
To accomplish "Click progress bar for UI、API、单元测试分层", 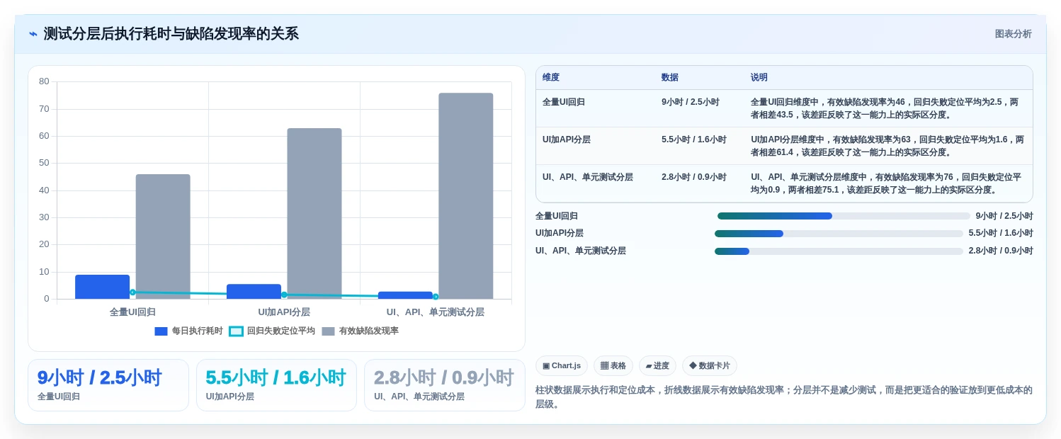I will coord(839,251).
